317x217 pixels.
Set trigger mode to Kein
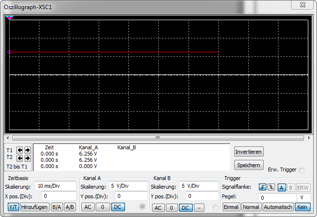(302, 207)
